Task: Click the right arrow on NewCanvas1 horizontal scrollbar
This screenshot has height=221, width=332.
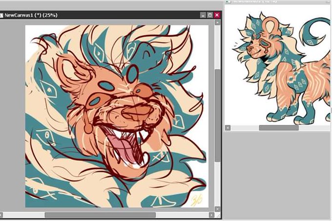Action: click(211, 215)
